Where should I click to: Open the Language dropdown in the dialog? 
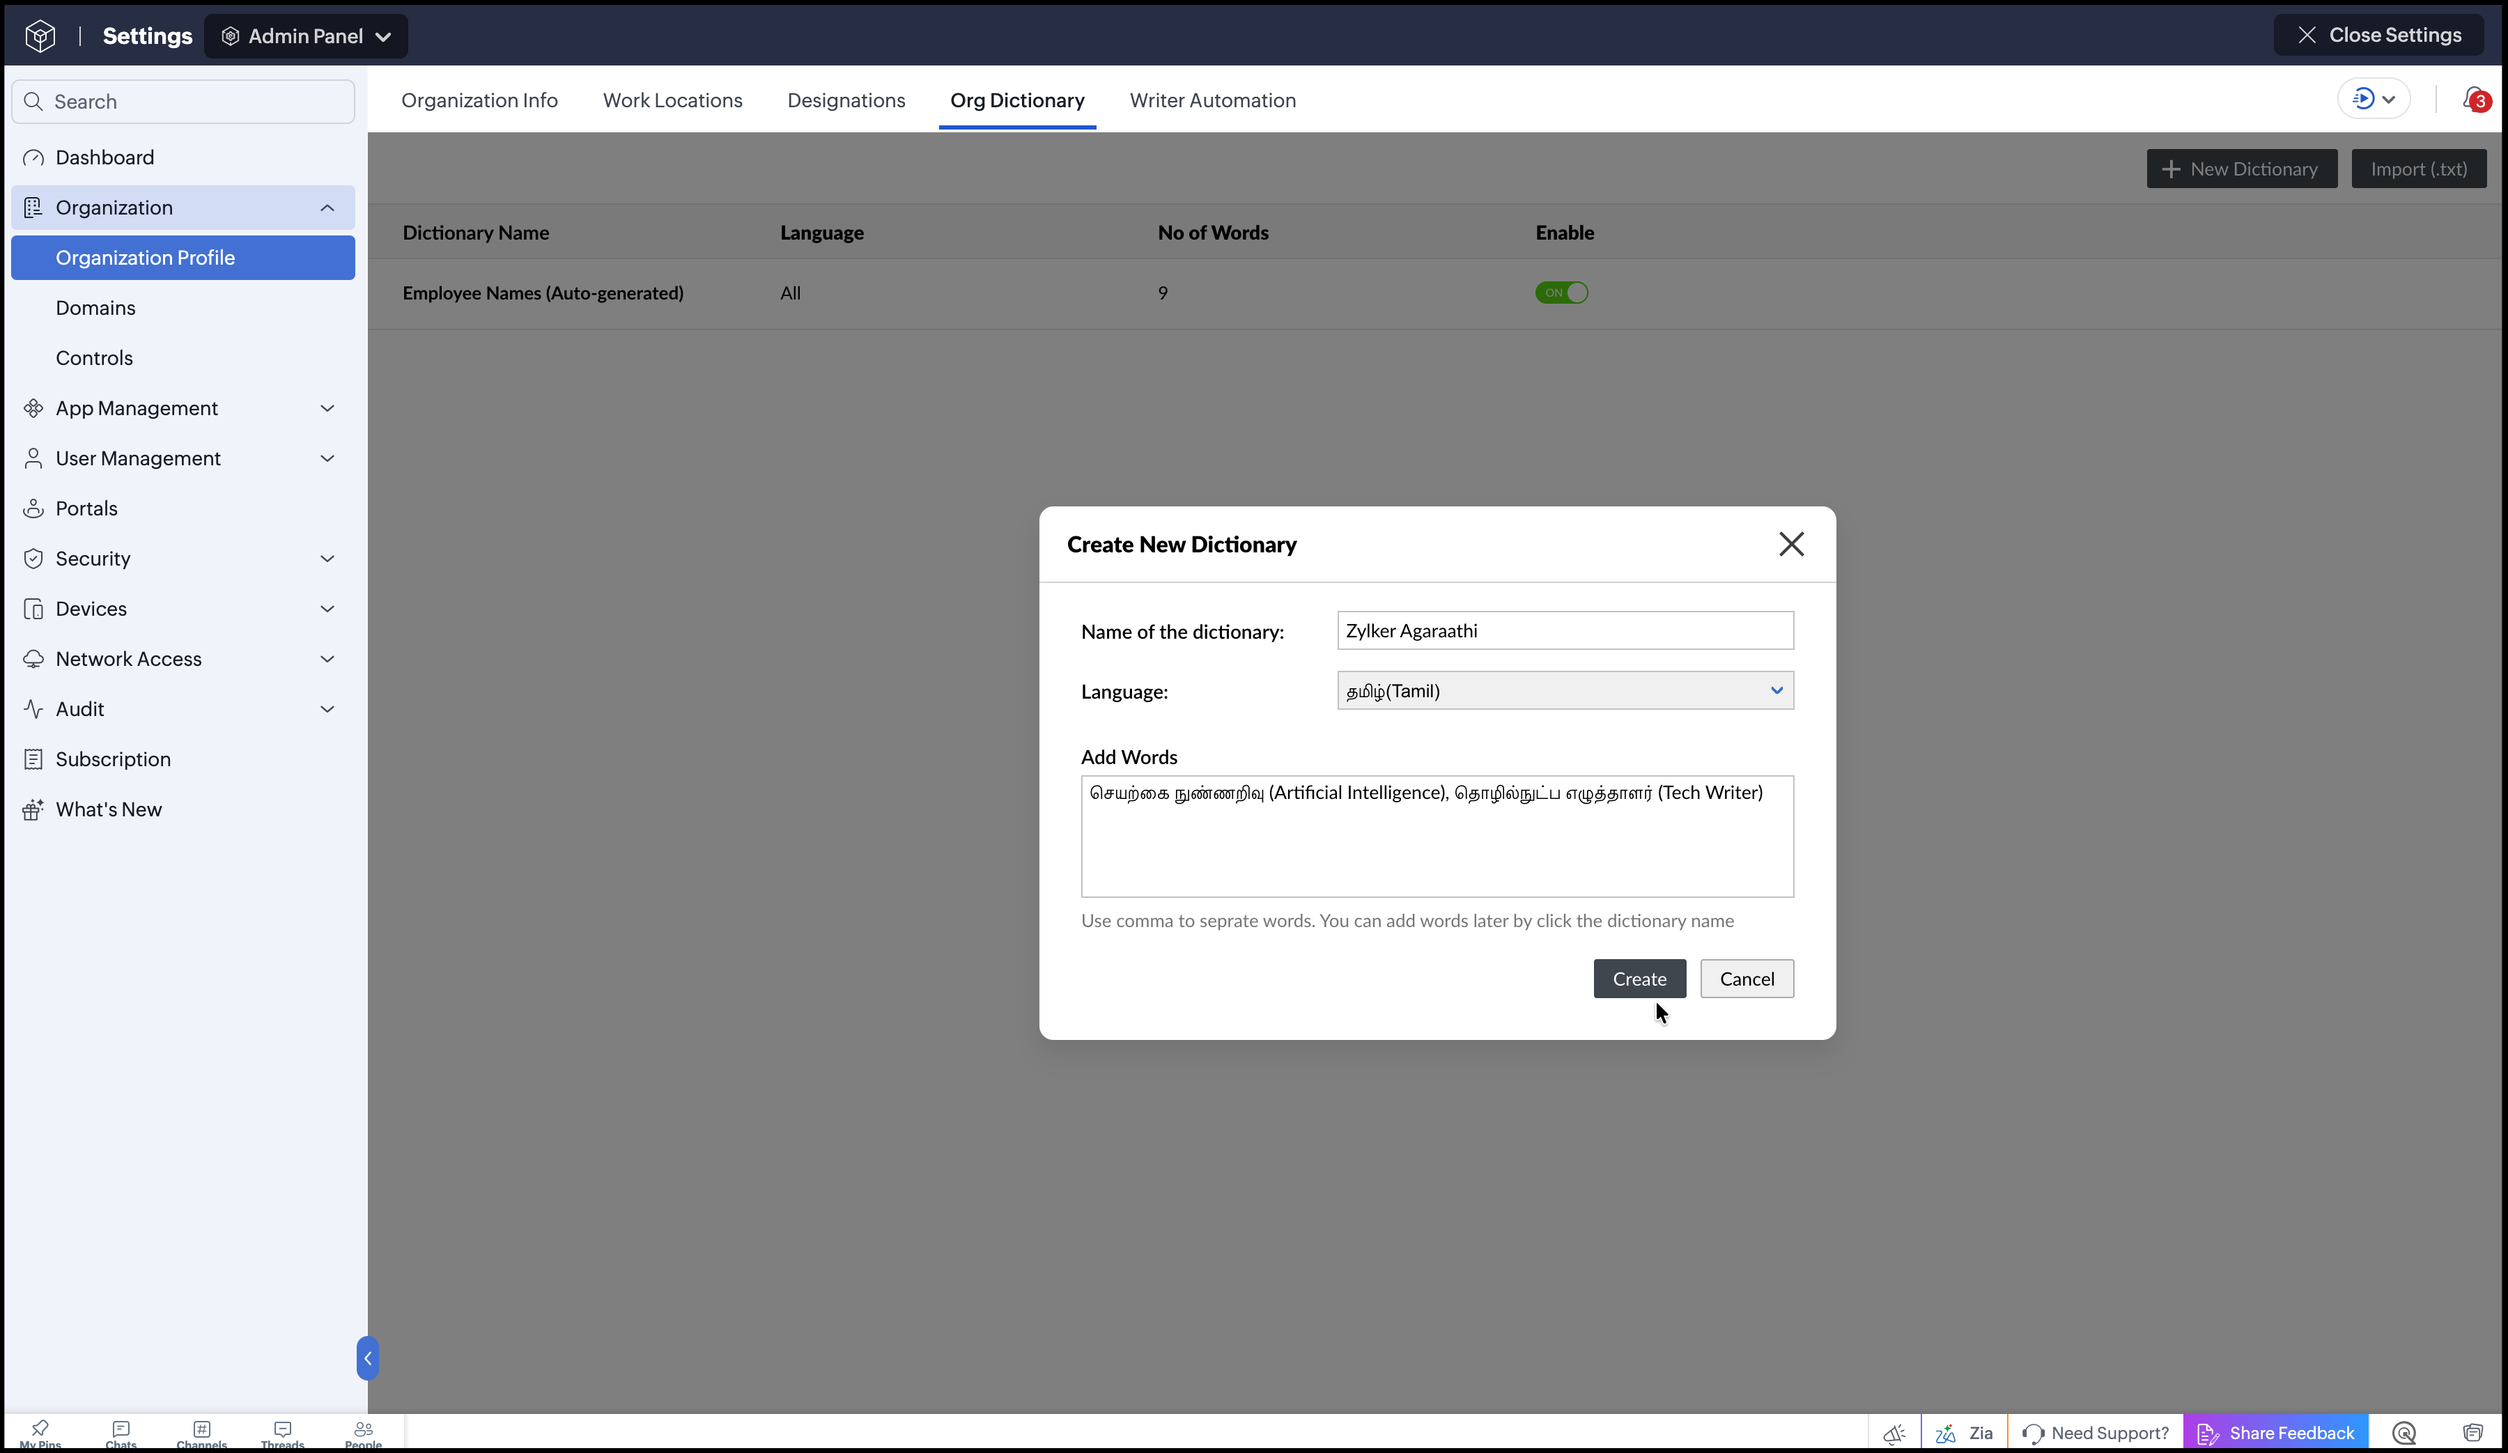pos(1565,691)
